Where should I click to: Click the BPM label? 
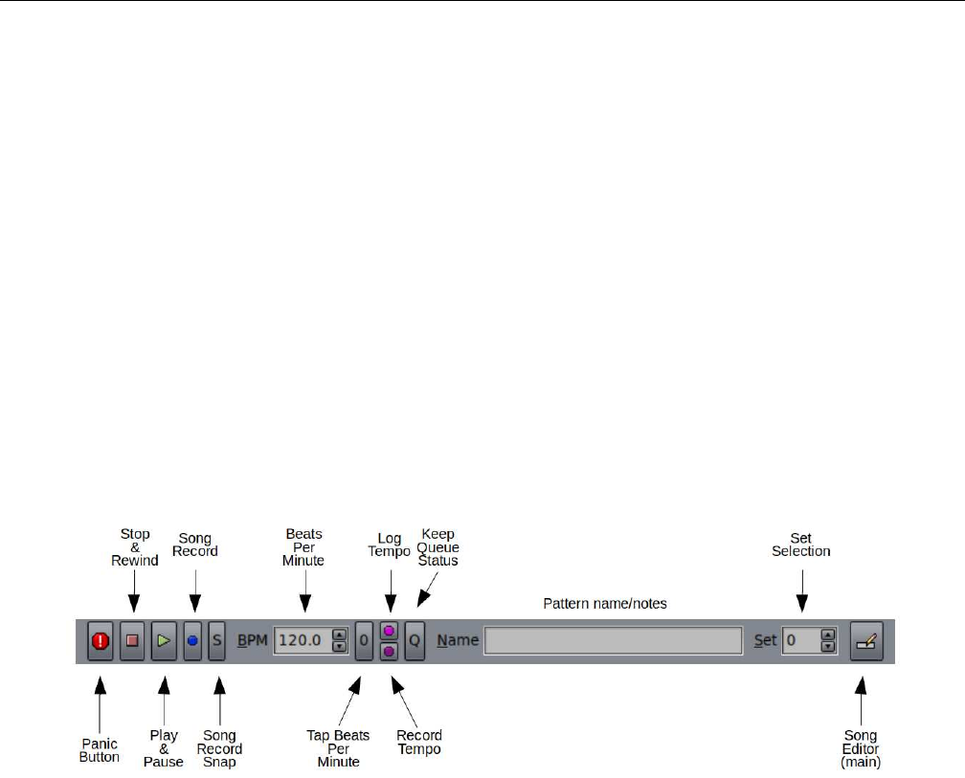253,641
